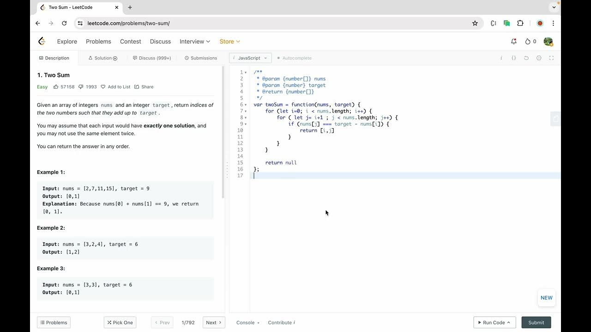The image size is (591, 332).
Task: Expand the Console panel
Action: (x=248, y=323)
